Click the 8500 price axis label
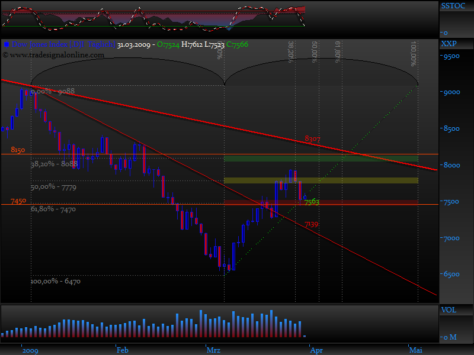Image resolution: width=474 pixels, height=355 pixels. coord(451,129)
